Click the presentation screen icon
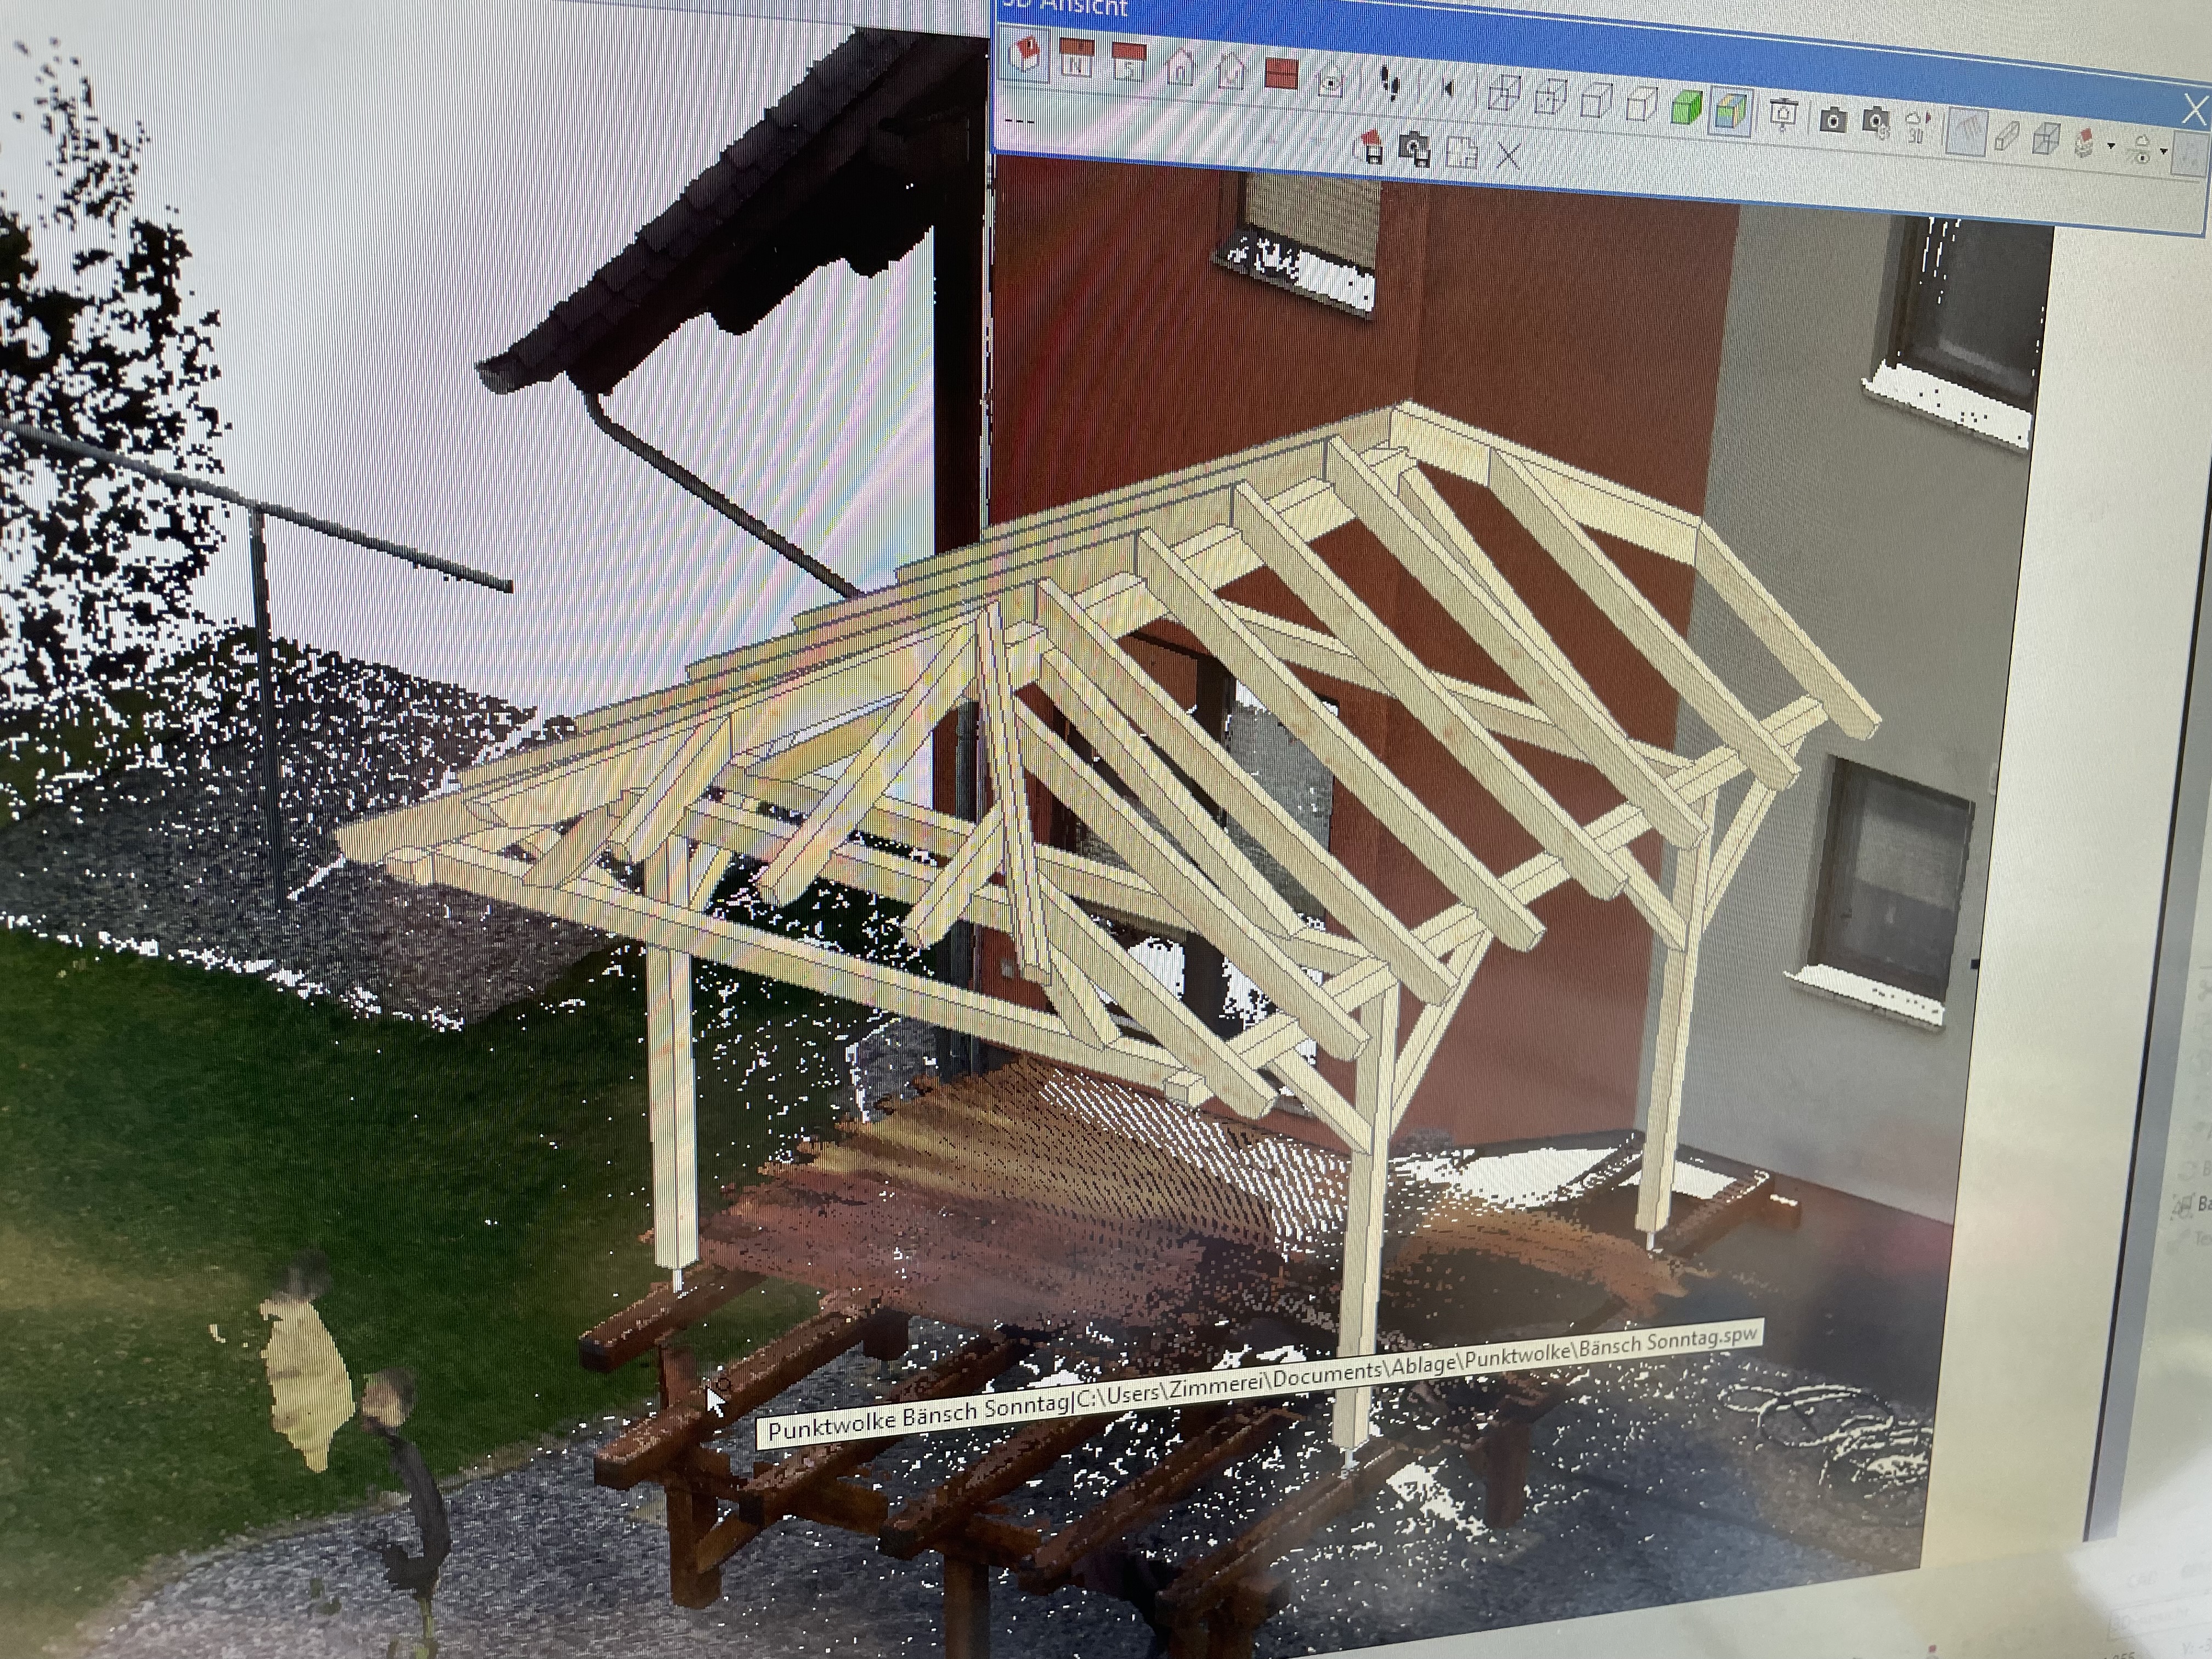Image resolution: width=2212 pixels, height=1659 pixels. point(1784,113)
